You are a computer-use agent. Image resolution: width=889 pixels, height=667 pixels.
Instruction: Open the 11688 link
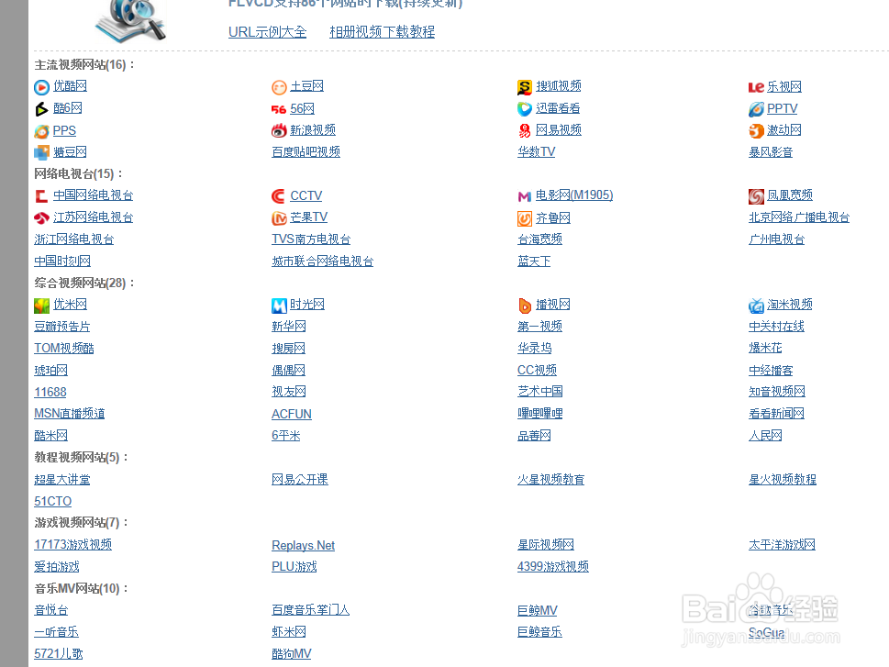[x=50, y=392]
